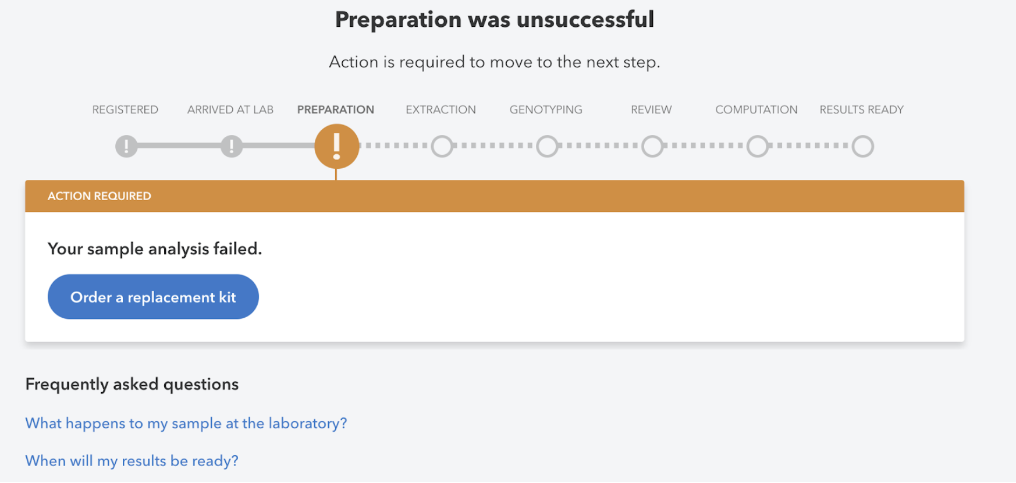Viewport: 1016px width, 483px height.
Task: Select the Registered step label
Action: (125, 109)
